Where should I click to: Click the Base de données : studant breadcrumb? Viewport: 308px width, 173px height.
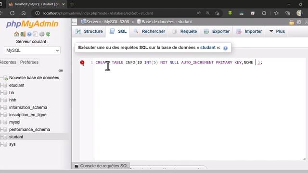[x=167, y=22]
